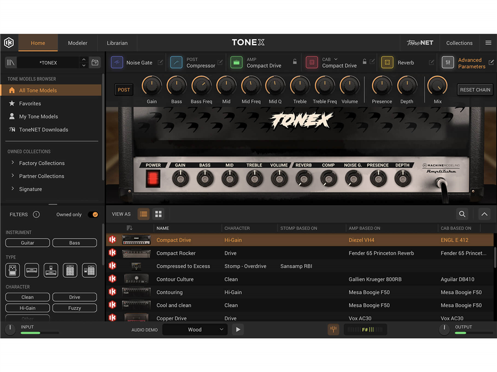497x372 pixels.
Task: Toggle the red POWER switch on amp
Action: pos(153,179)
